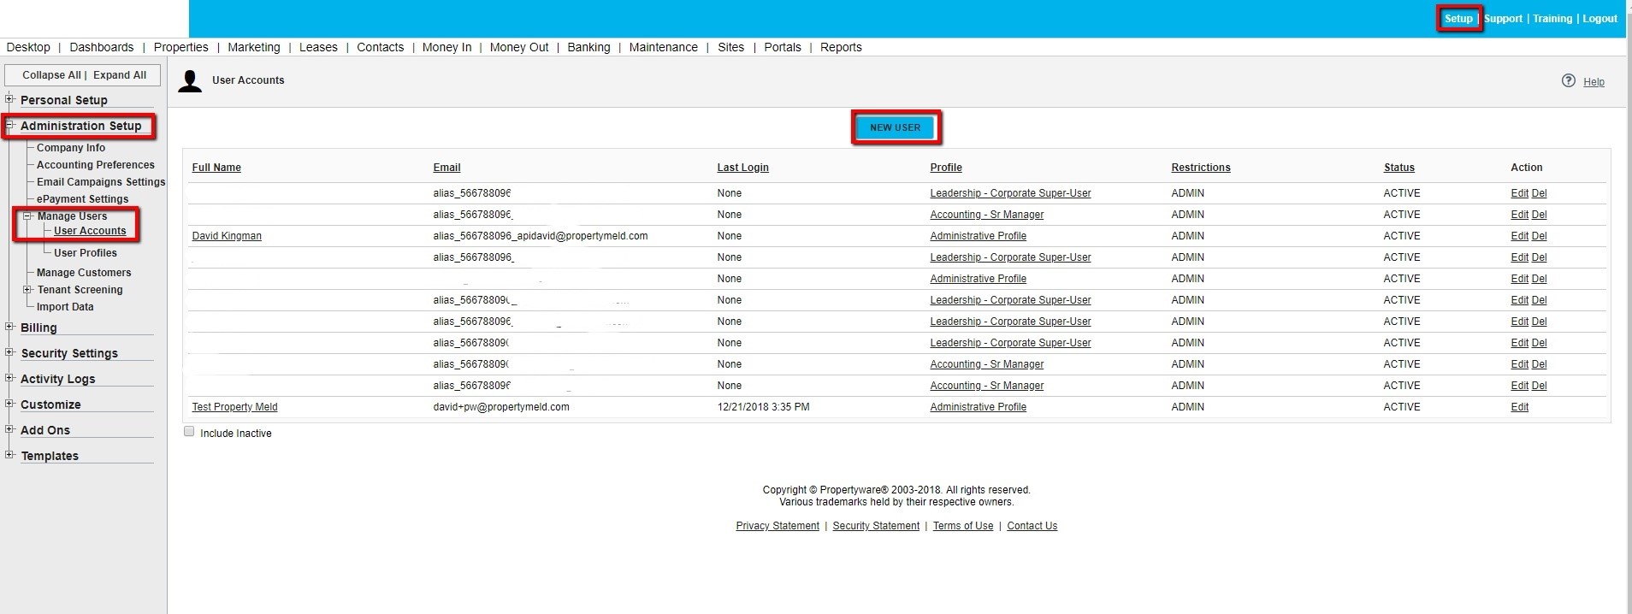Delete the David Kingman user

[x=1539, y=236]
